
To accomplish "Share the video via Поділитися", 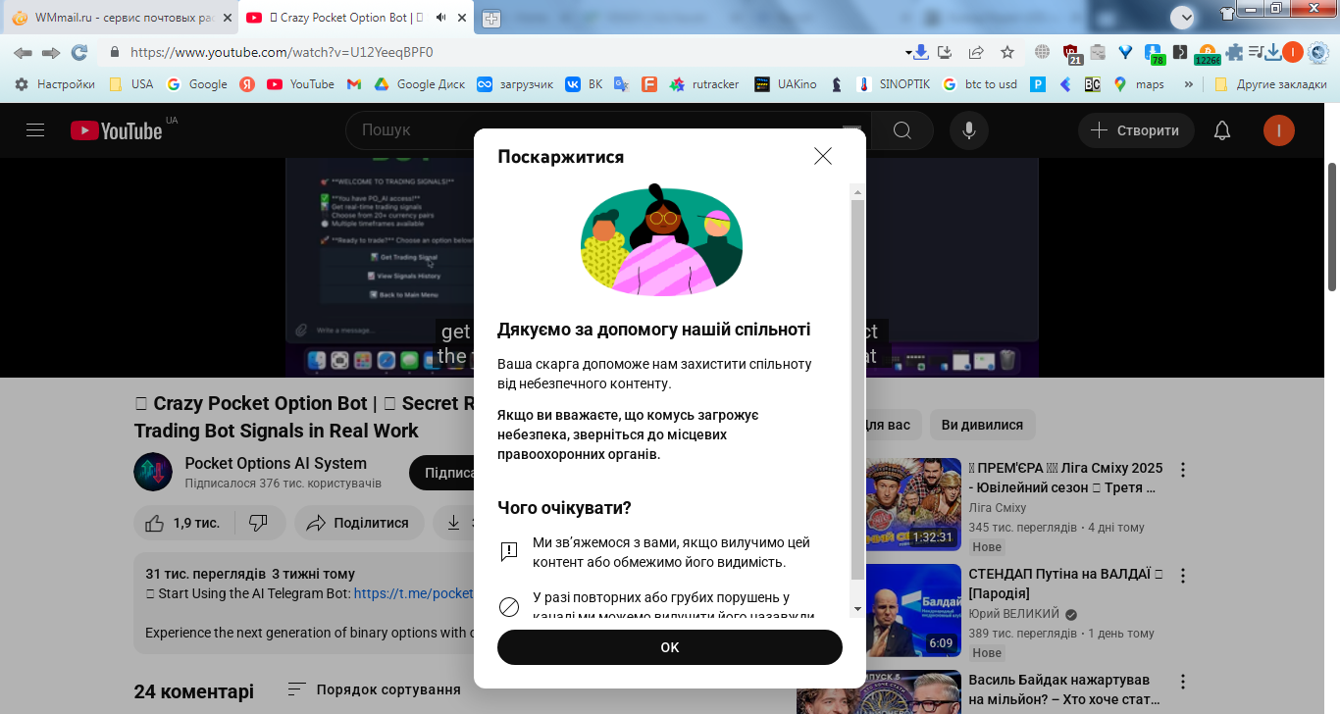I will point(359,523).
